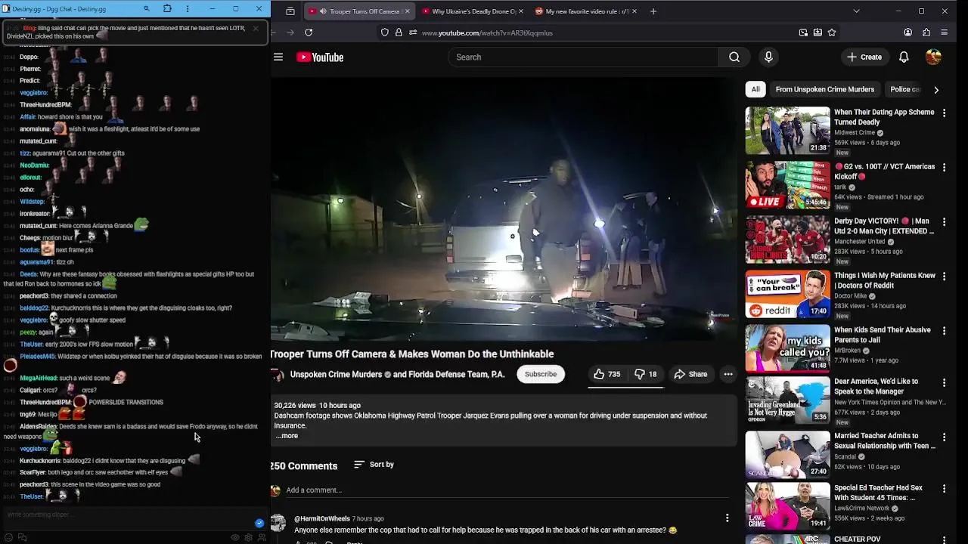Toggle the eye visibility icon in chat
The width and height of the screenshot is (968, 544).
[235, 537]
